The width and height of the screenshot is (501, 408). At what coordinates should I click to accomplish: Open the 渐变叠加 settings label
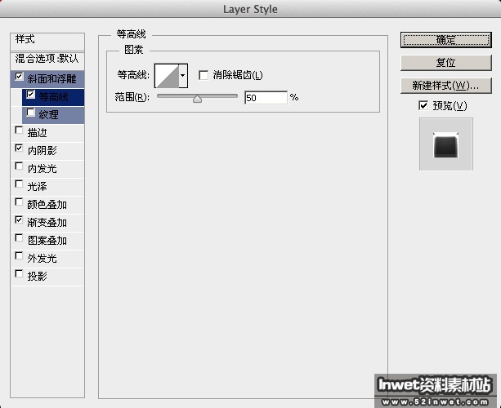coord(47,222)
